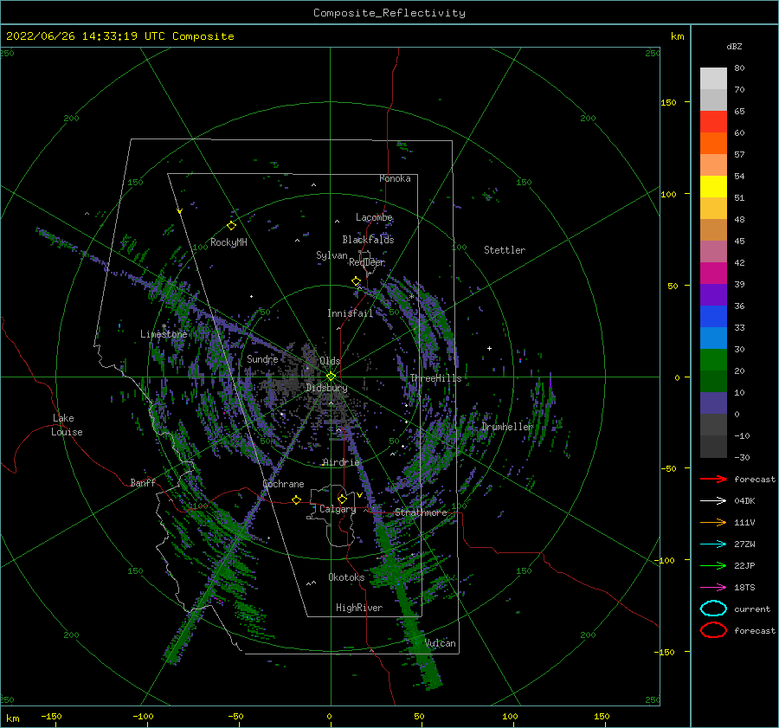779x728 pixels.
Task: Pick the bright green dBZ swatch
Action: pos(713,360)
